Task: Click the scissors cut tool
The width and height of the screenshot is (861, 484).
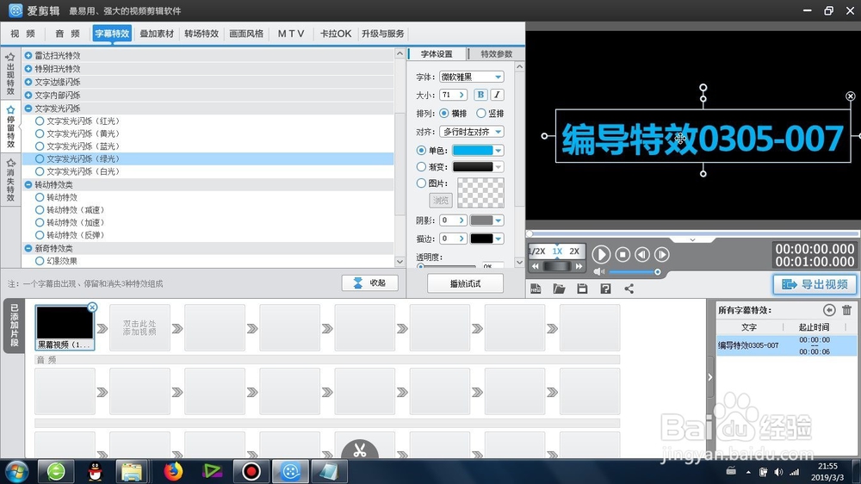Action: point(360,450)
